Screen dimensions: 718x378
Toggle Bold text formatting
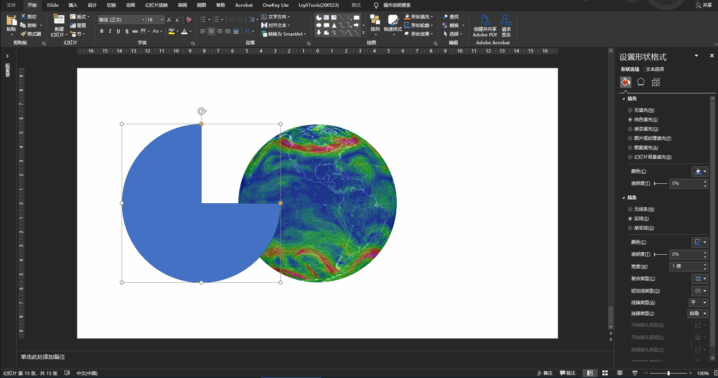point(102,31)
